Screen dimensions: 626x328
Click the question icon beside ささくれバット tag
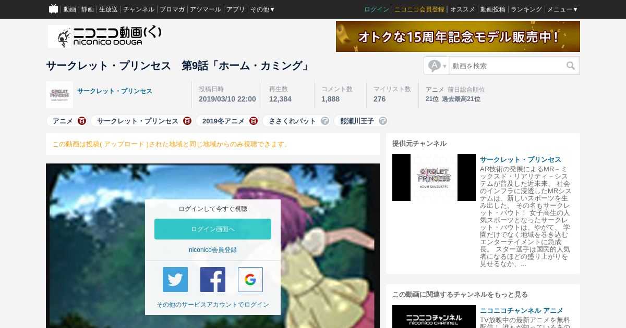(325, 121)
